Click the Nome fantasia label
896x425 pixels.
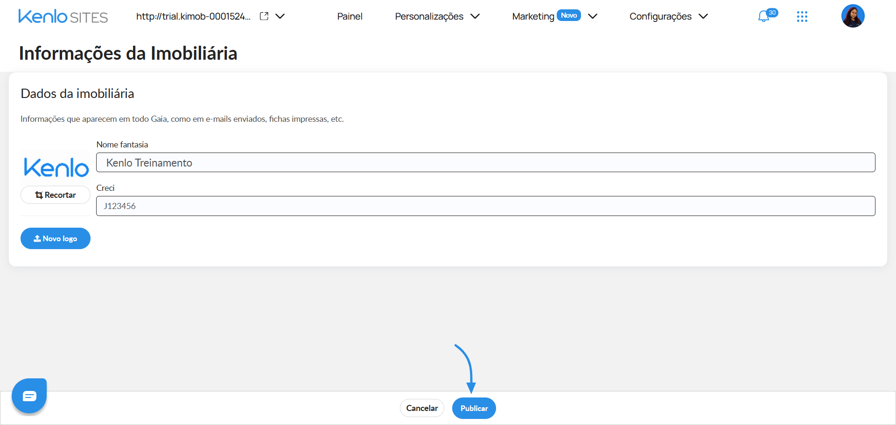(x=122, y=145)
